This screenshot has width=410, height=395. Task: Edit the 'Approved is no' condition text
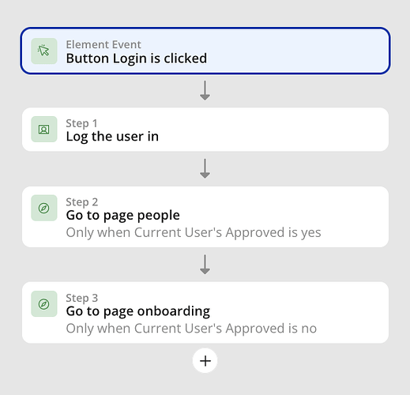coord(191,329)
